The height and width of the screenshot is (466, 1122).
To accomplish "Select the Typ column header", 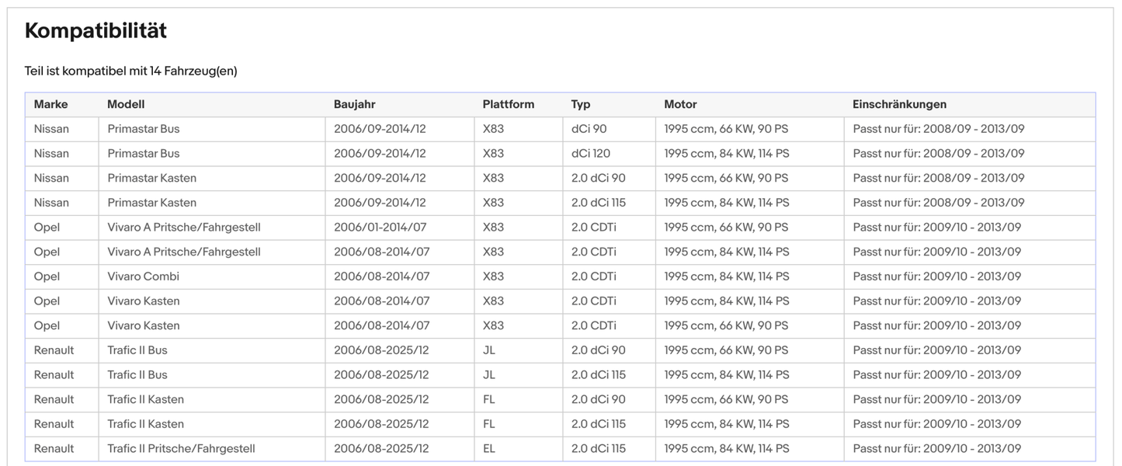I will [x=580, y=103].
